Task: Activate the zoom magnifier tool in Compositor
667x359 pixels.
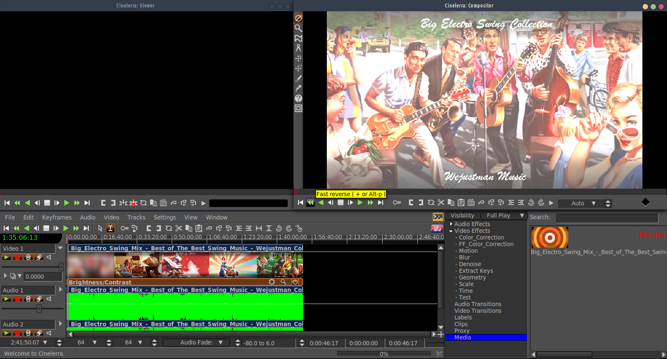Action: pos(298,28)
